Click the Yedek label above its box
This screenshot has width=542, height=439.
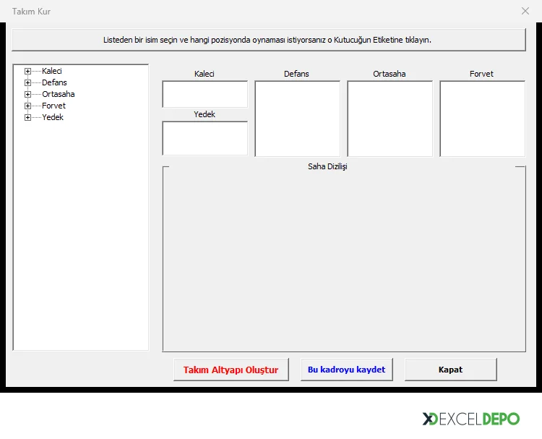[205, 114]
